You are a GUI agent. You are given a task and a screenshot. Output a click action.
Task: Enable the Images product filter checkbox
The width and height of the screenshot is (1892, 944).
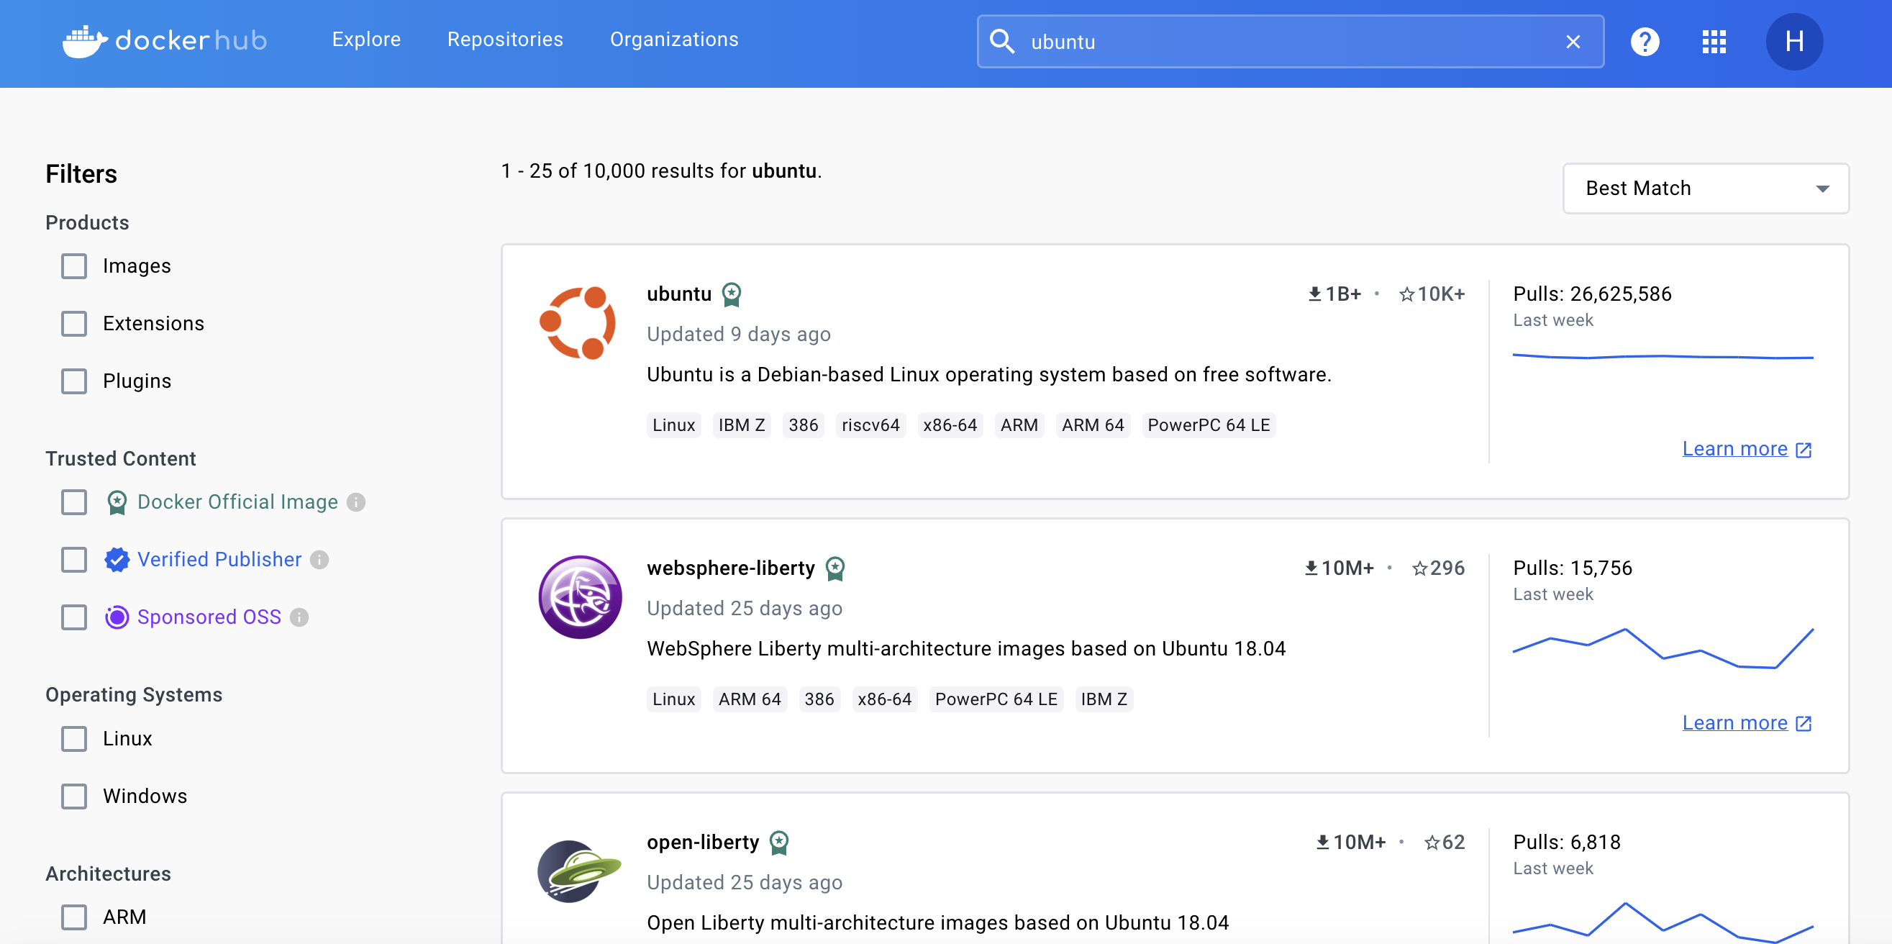74,266
